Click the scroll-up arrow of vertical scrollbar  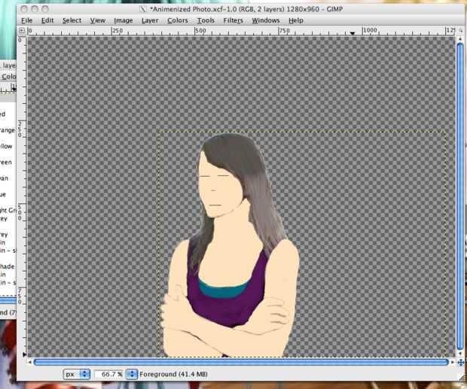click(x=460, y=38)
